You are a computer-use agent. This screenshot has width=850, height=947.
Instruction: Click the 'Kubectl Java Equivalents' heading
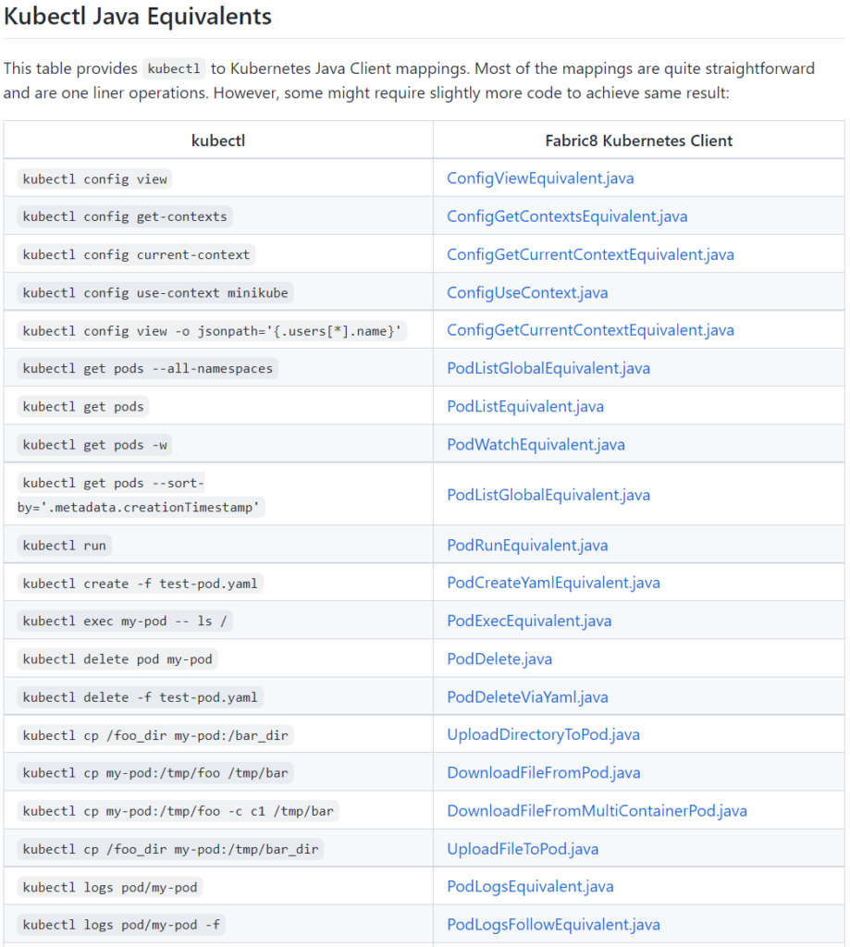138,17
